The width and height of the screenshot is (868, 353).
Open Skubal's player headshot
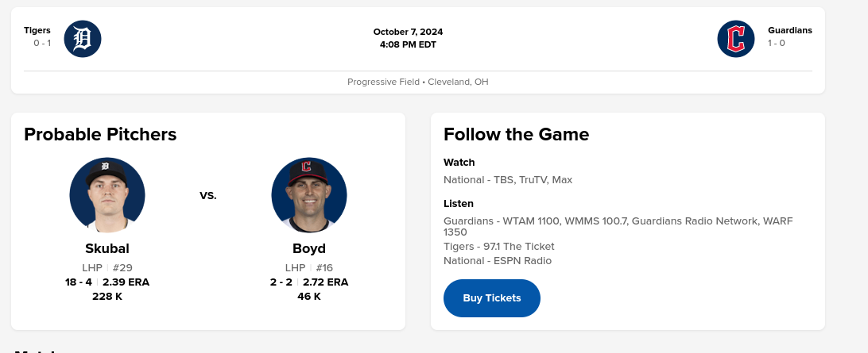pyautogui.click(x=107, y=195)
